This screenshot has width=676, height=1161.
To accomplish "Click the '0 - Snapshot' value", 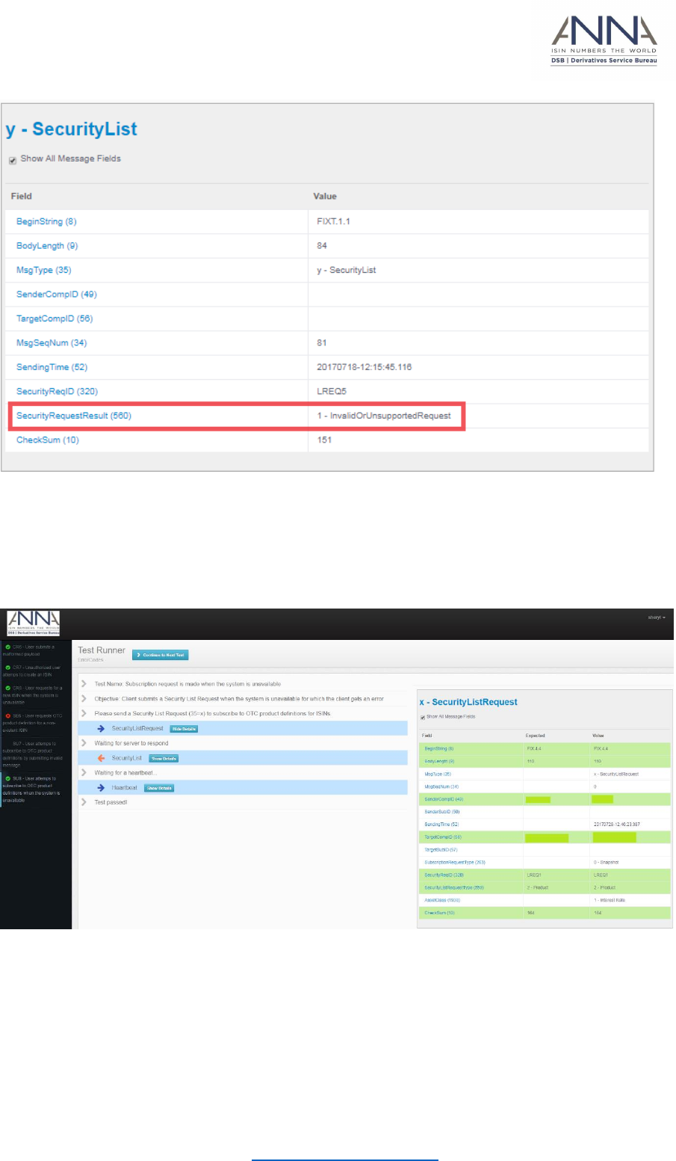I will tap(607, 863).
